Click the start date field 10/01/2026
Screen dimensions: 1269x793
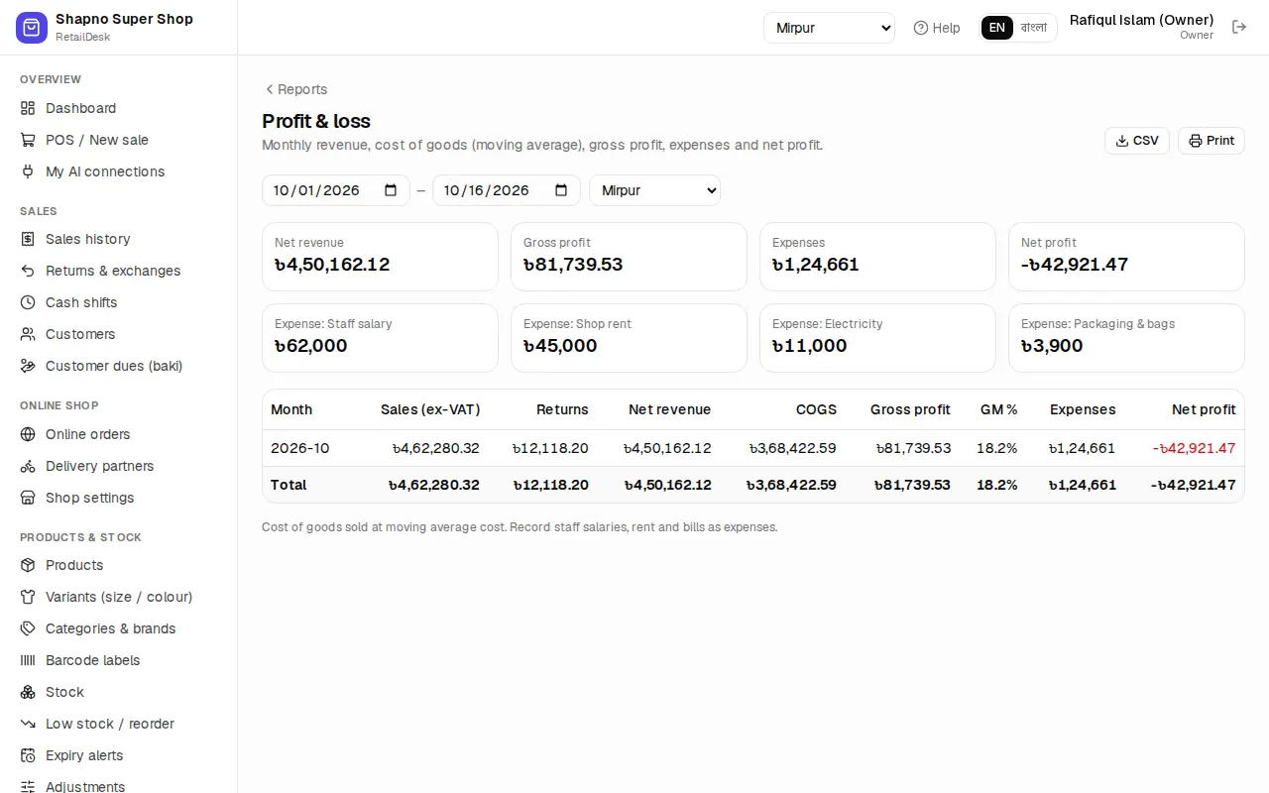click(336, 190)
